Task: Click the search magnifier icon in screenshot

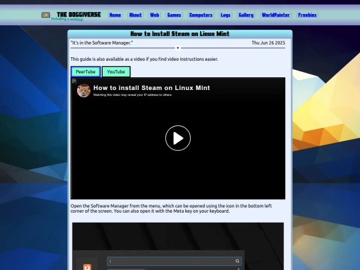Action: (237, 261)
